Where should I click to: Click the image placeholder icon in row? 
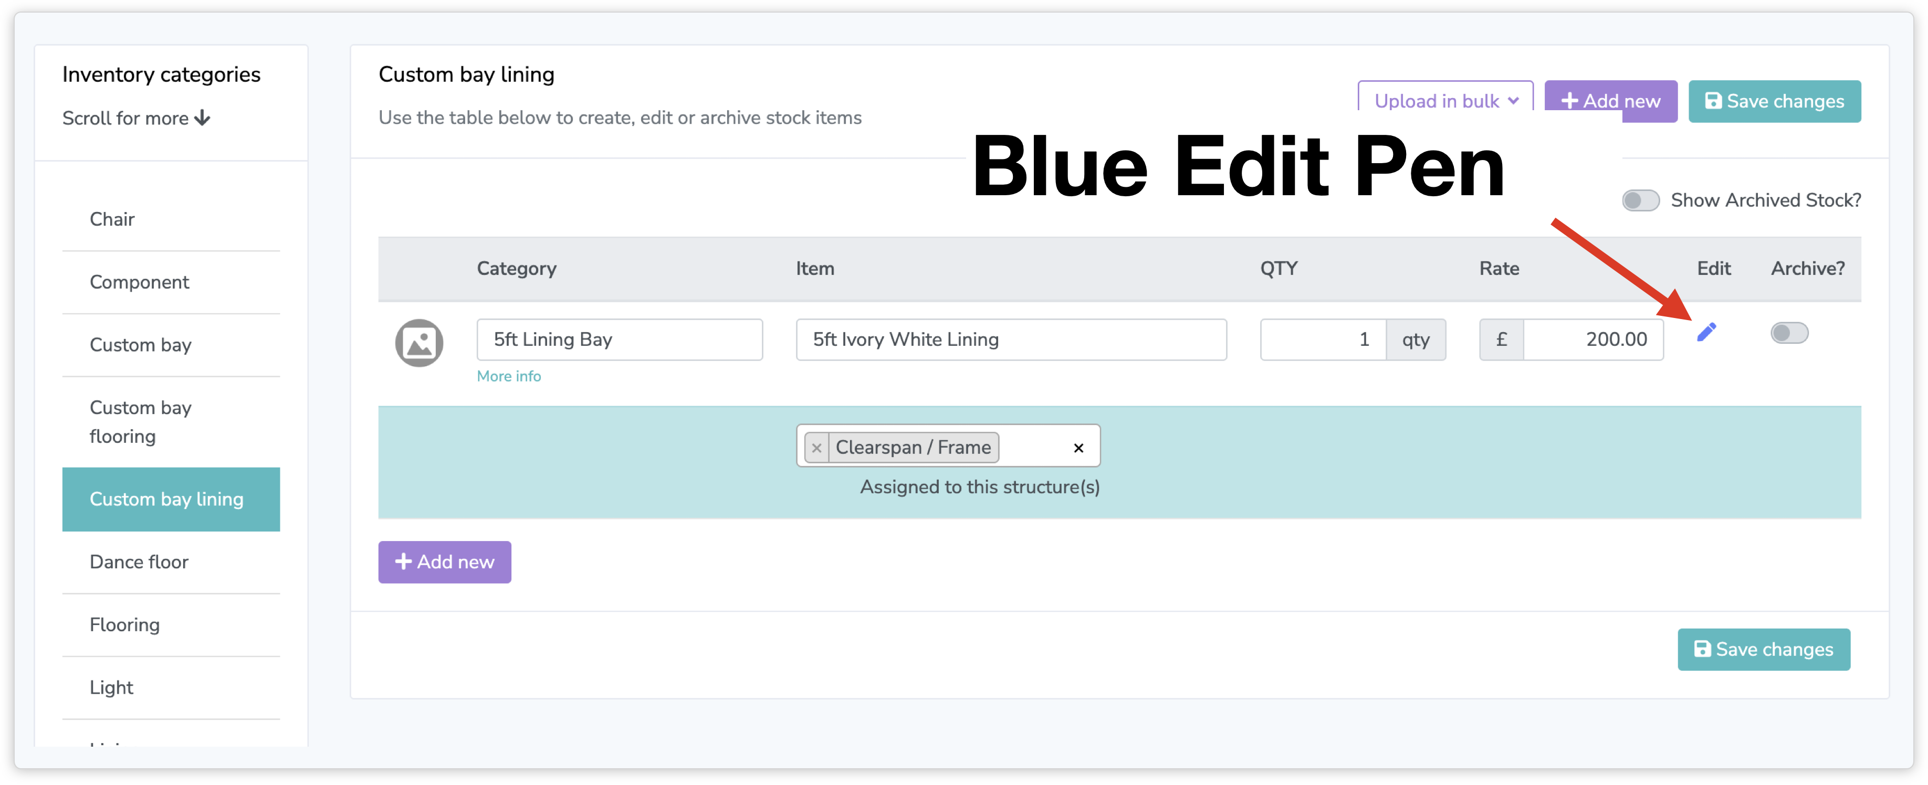[419, 343]
